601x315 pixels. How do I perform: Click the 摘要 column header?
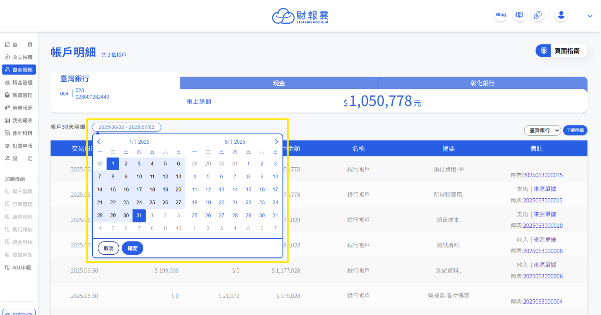448,149
